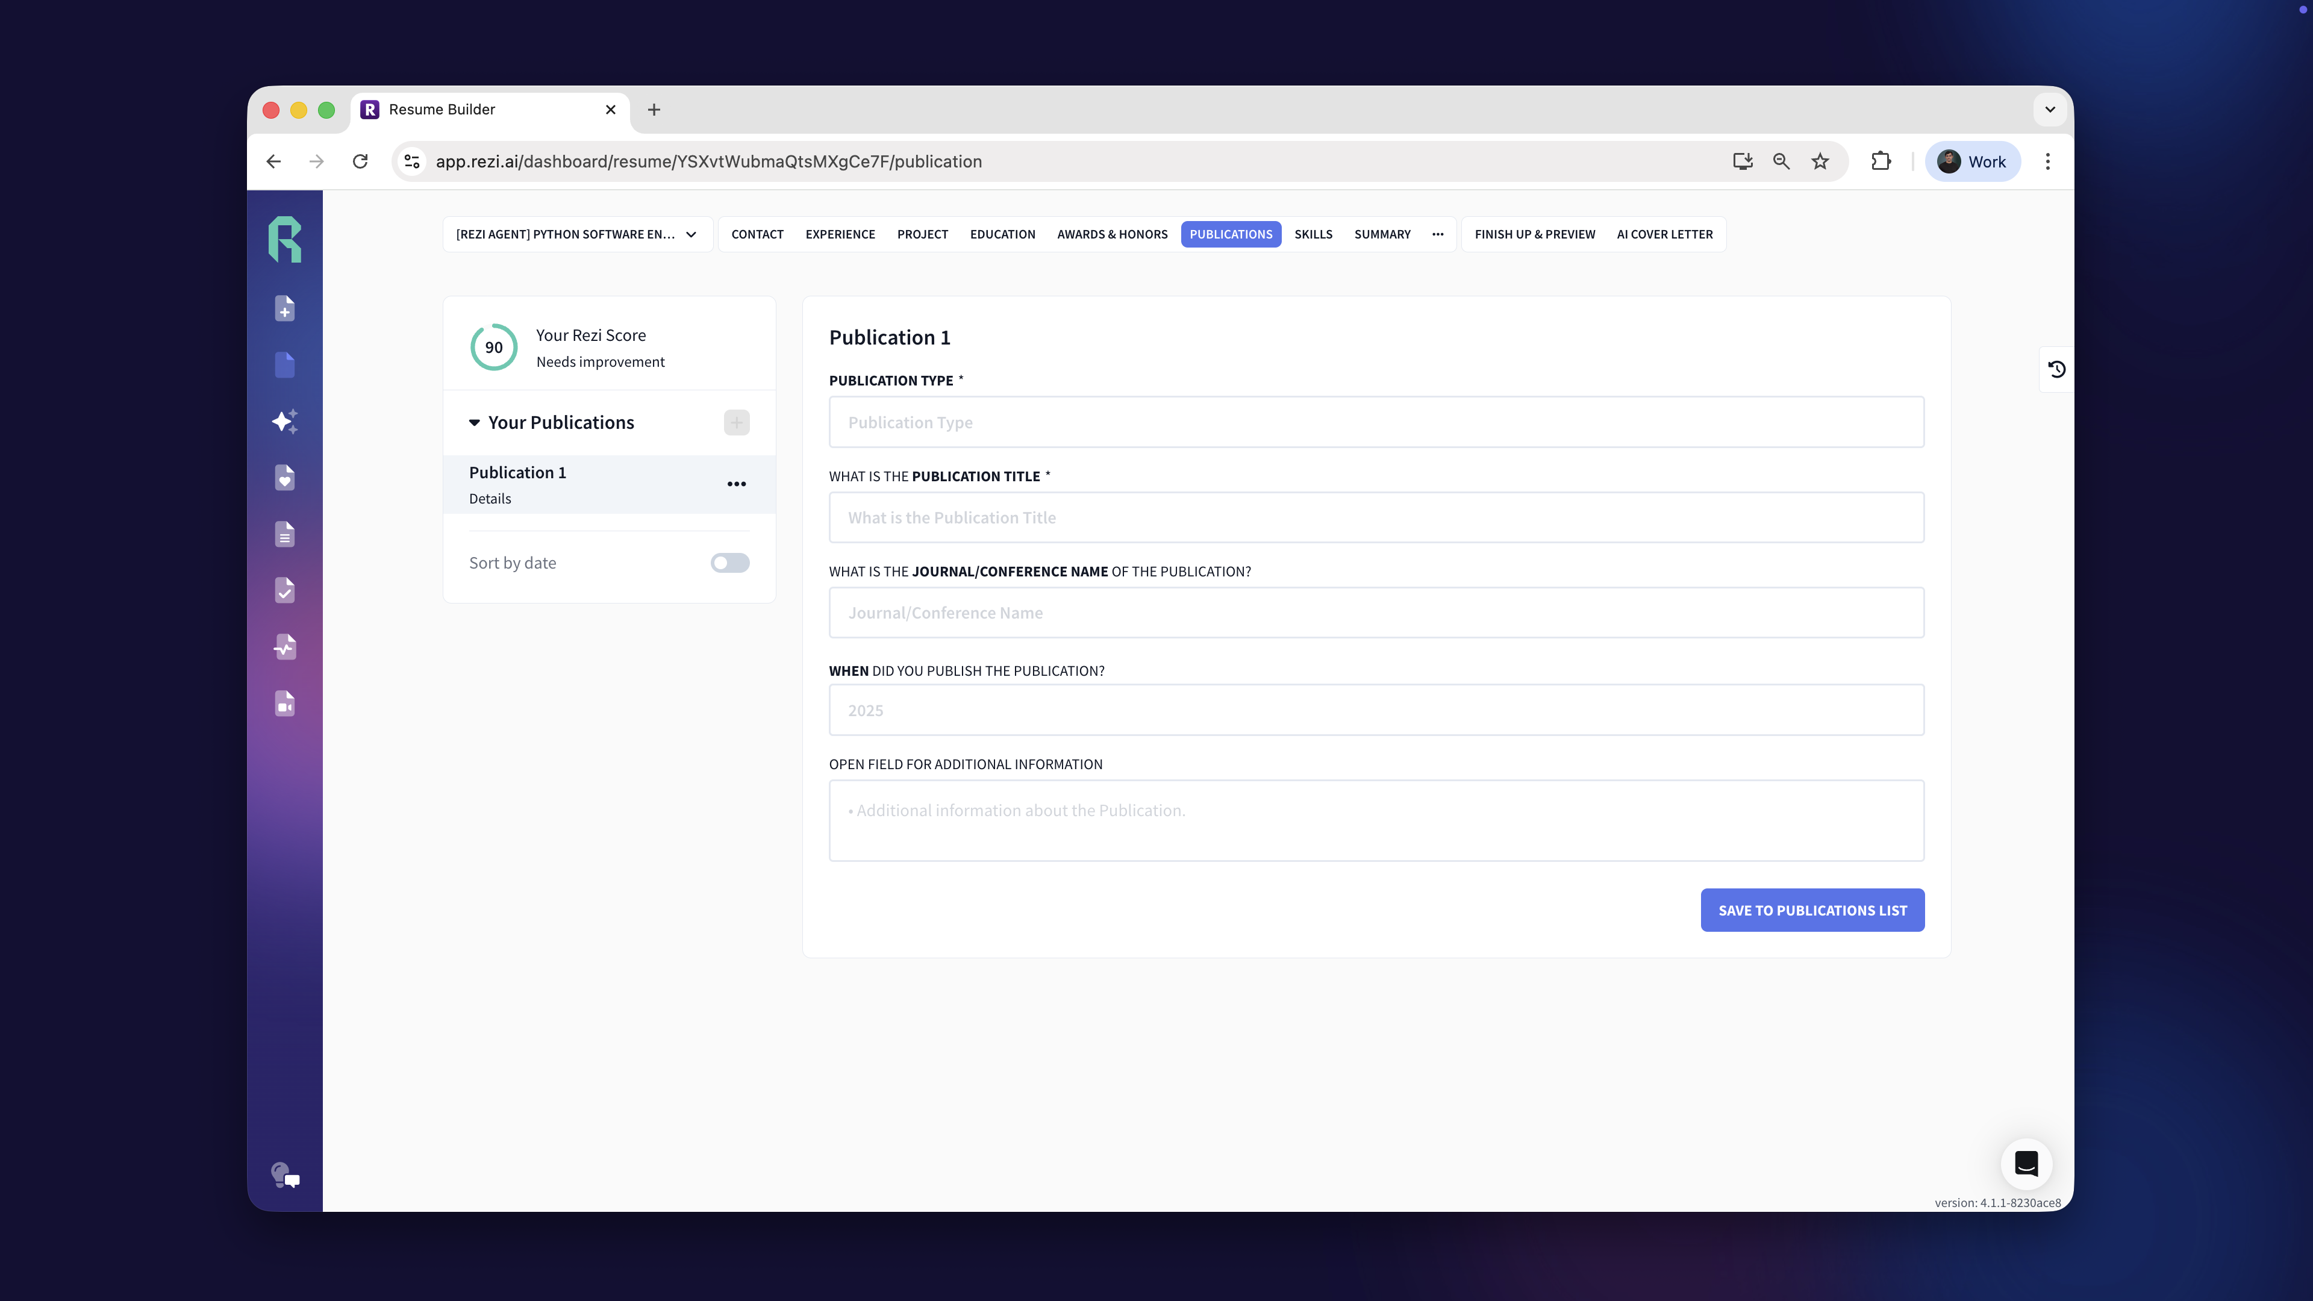The width and height of the screenshot is (2313, 1301).
Task: Open Publication 1 options with three dots
Action: click(x=736, y=484)
